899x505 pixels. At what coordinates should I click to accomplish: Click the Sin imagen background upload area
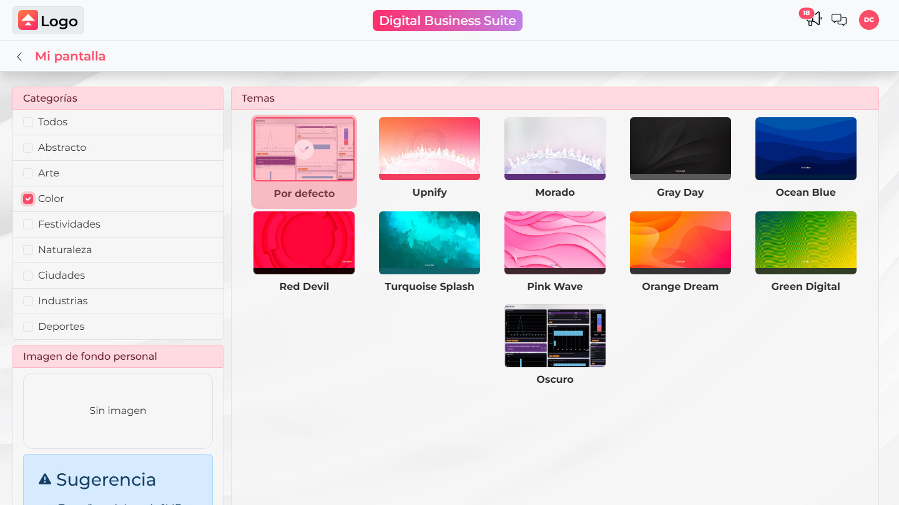(118, 411)
